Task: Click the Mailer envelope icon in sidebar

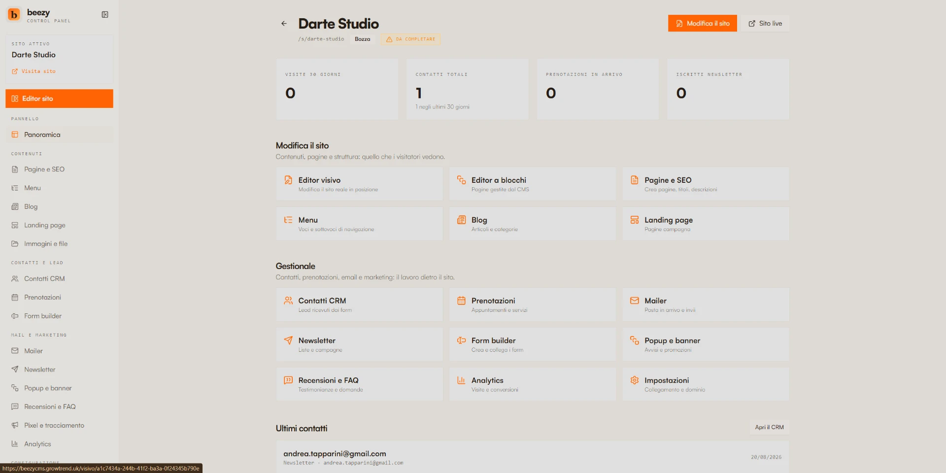Action: (x=15, y=351)
